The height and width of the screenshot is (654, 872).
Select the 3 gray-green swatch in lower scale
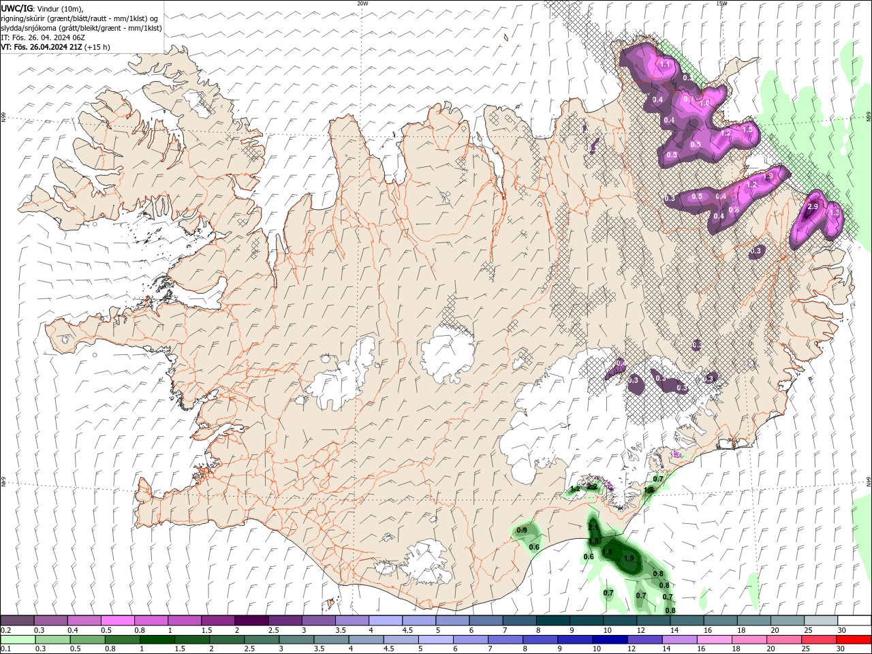(296, 640)
